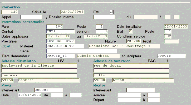Click the Condition service field showing 002

coord(168,36)
